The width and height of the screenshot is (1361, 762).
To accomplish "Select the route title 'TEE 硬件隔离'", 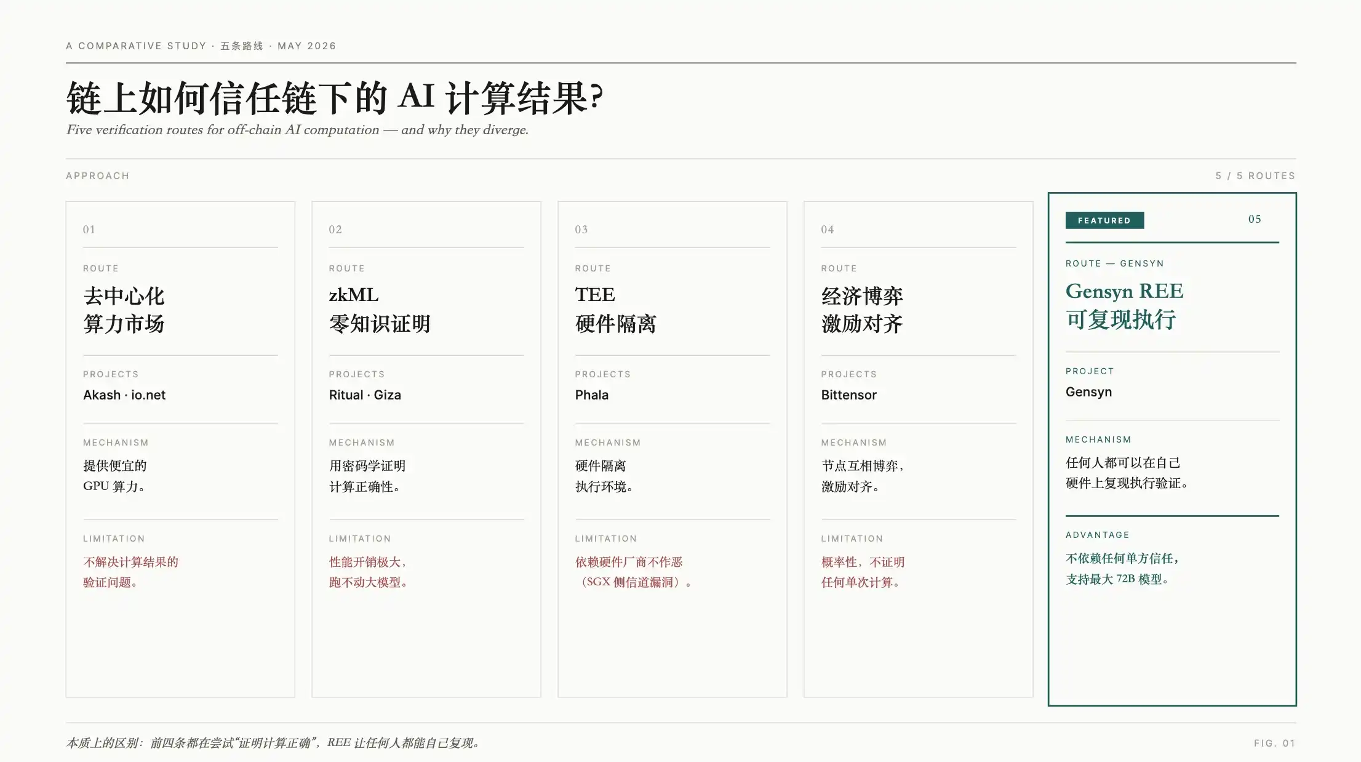I will [615, 310].
